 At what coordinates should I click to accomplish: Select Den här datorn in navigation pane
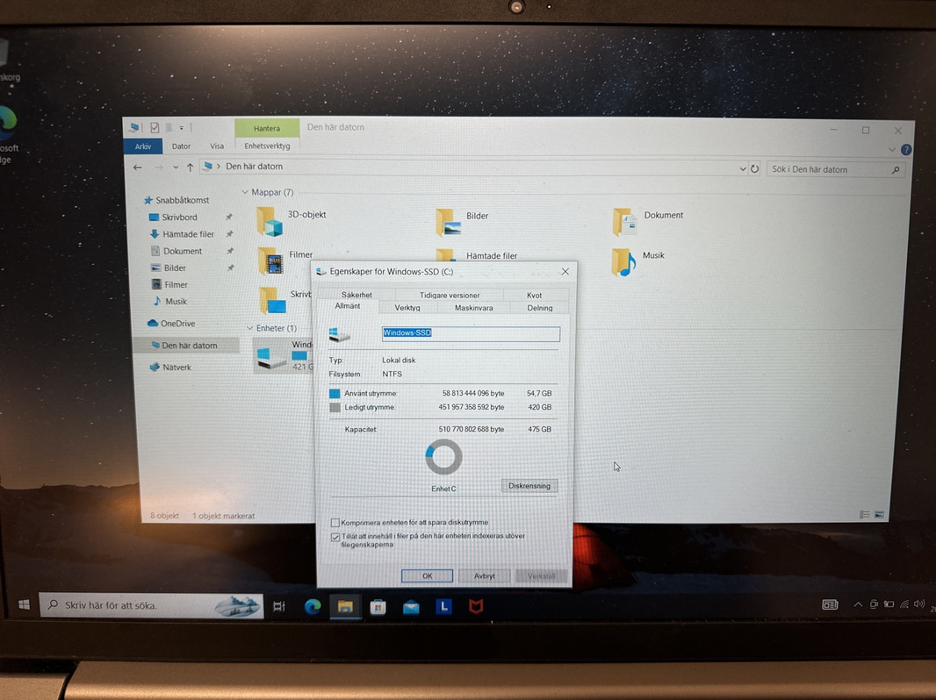[x=184, y=346]
